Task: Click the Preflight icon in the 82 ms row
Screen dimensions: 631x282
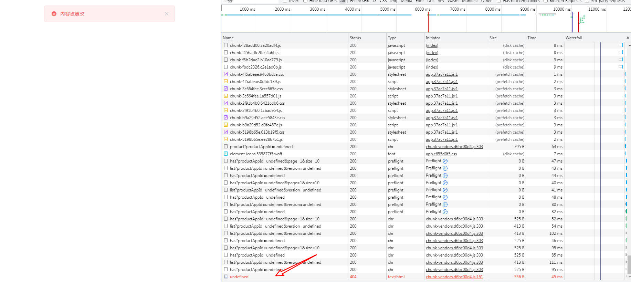Action: click(445, 212)
